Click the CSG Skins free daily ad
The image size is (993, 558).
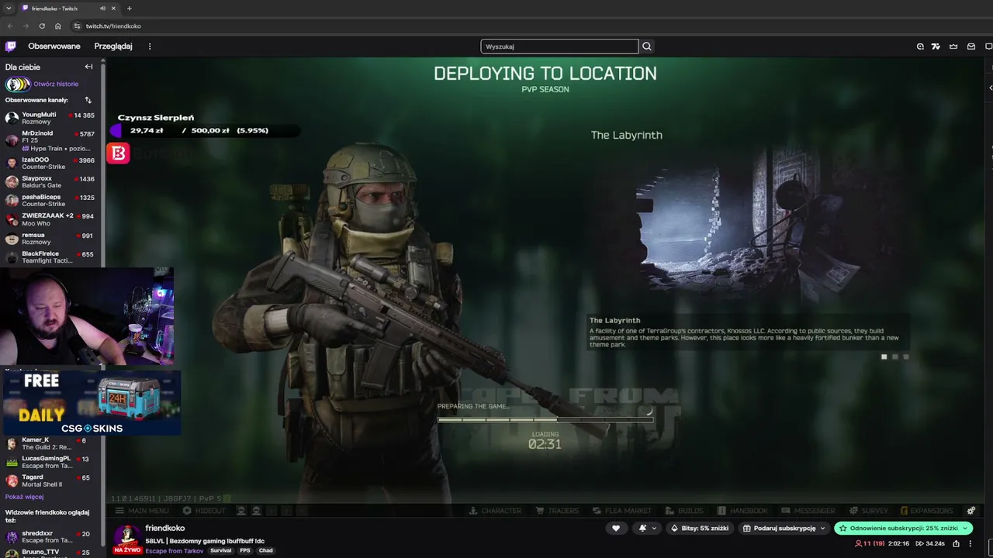click(92, 403)
